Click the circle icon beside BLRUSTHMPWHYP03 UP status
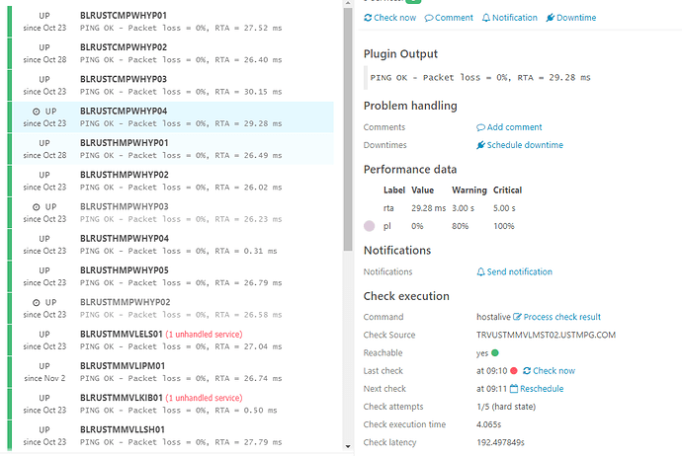The width and height of the screenshot is (682, 456). 37,207
